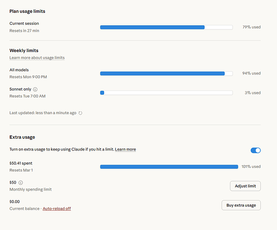Click 'Resets Mar 1' text

coord(21,170)
